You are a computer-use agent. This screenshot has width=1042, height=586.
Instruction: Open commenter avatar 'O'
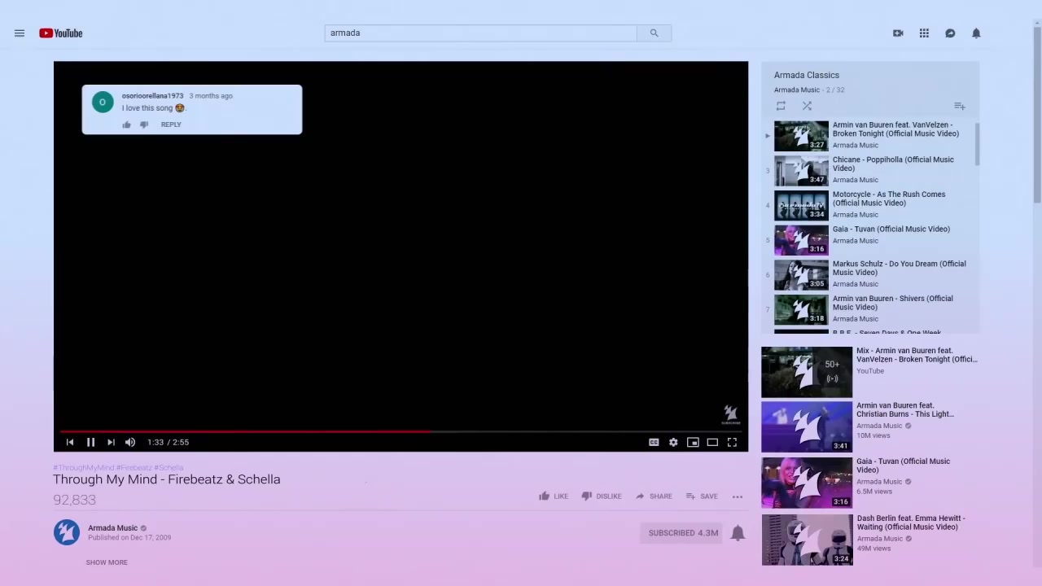click(x=103, y=102)
